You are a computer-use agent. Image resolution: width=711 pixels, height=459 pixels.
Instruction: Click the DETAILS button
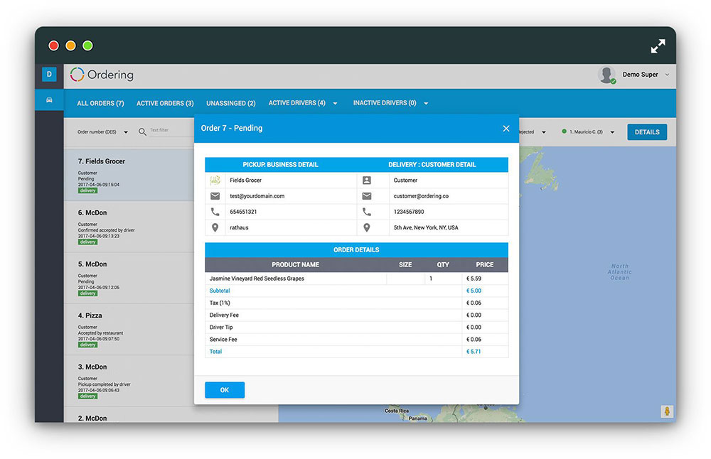click(646, 132)
